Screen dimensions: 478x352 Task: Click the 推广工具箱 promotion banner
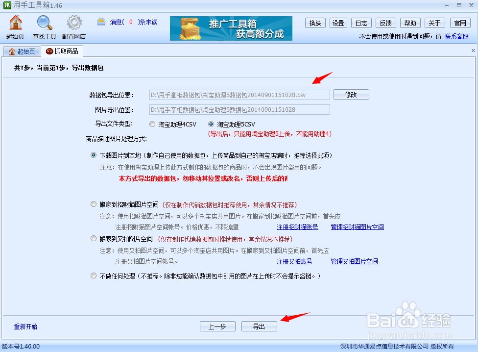point(230,28)
